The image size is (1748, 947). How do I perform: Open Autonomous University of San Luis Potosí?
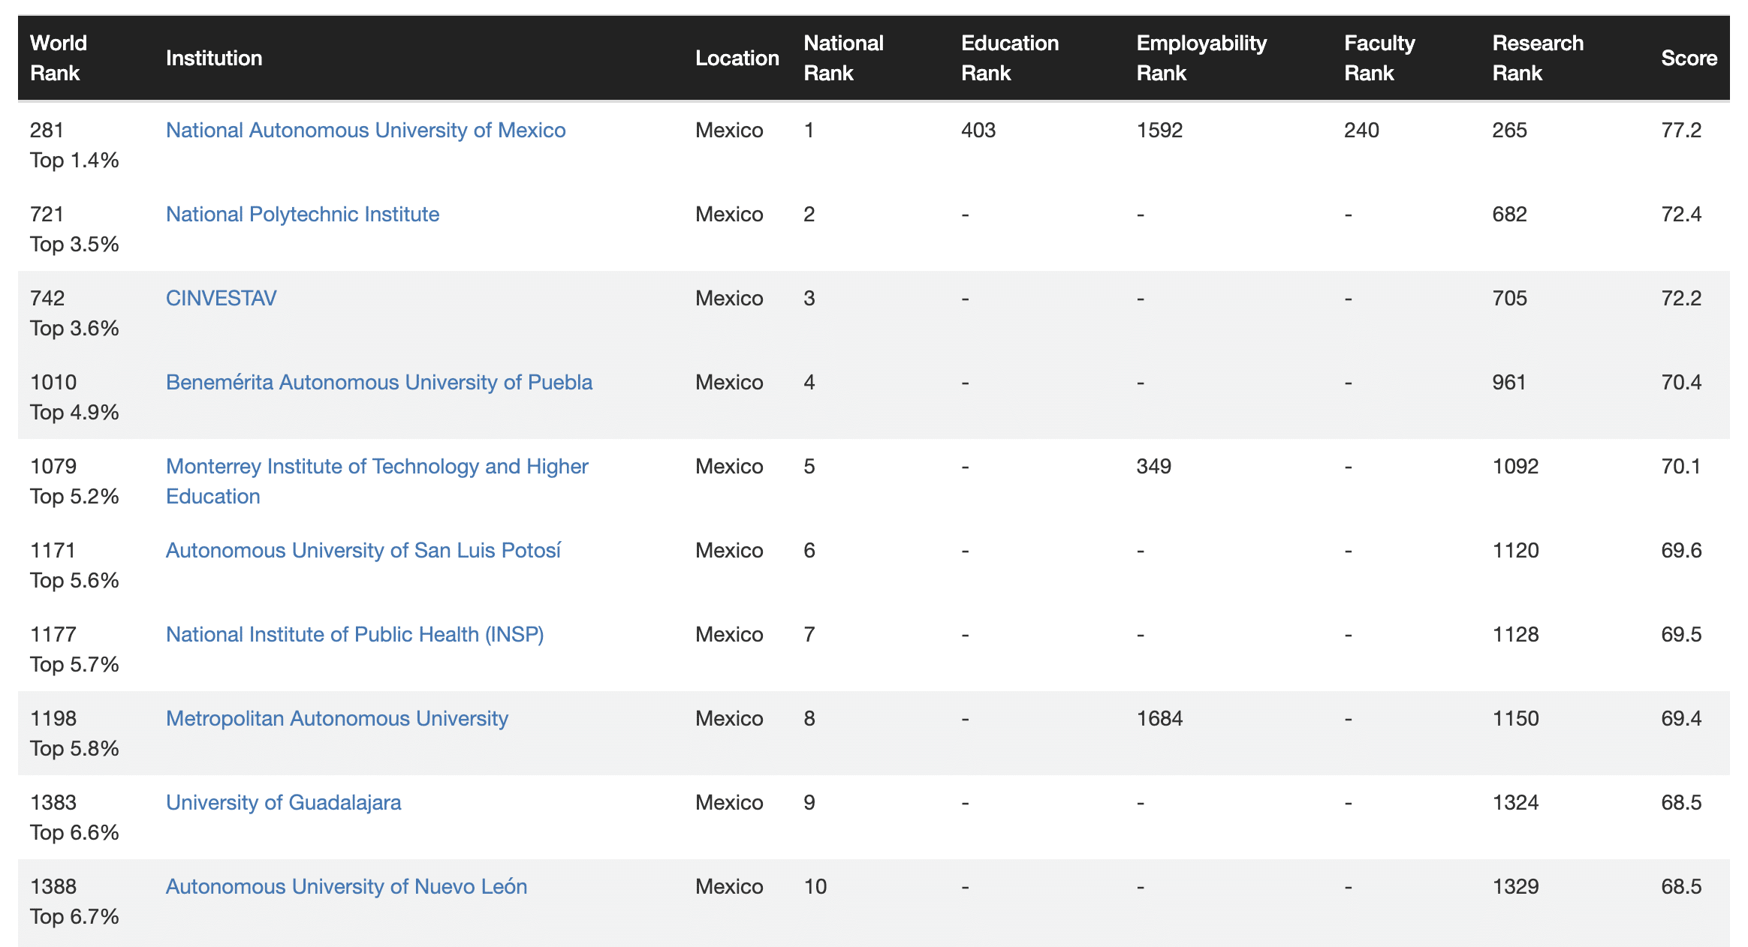(x=363, y=550)
